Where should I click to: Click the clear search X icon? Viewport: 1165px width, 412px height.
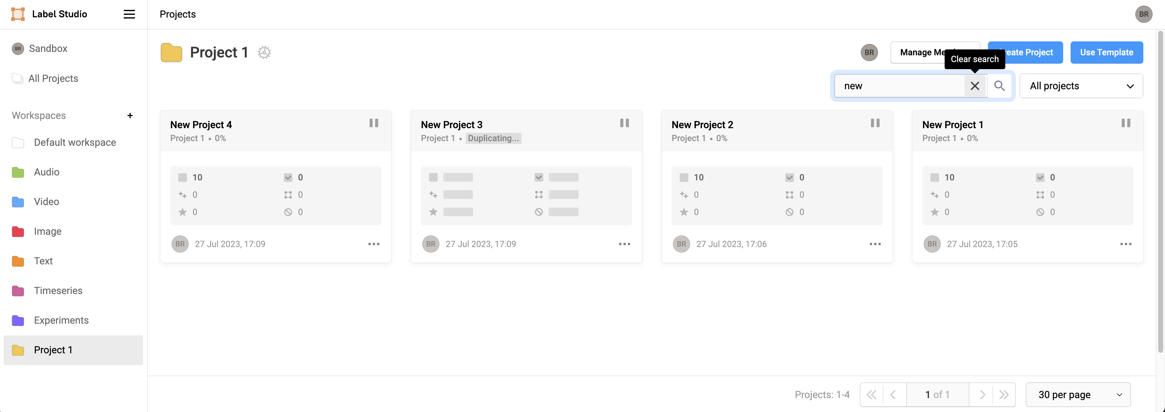click(x=975, y=86)
